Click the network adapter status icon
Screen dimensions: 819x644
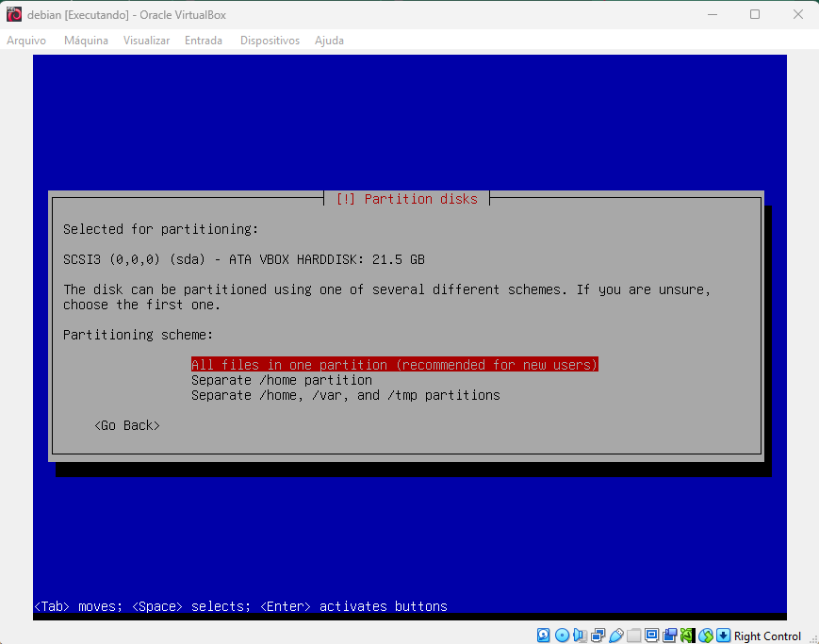pyautogui.click(x=598, y=636)
